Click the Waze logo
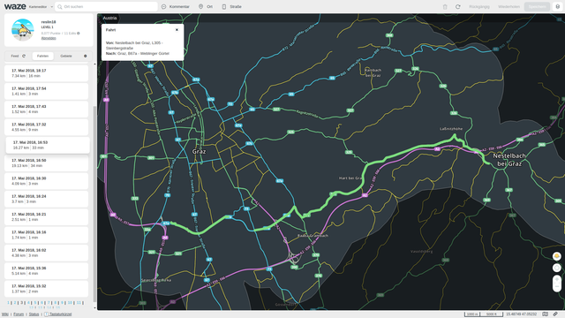565x318 pixels. pyautogui.click(x=15, y=6)
